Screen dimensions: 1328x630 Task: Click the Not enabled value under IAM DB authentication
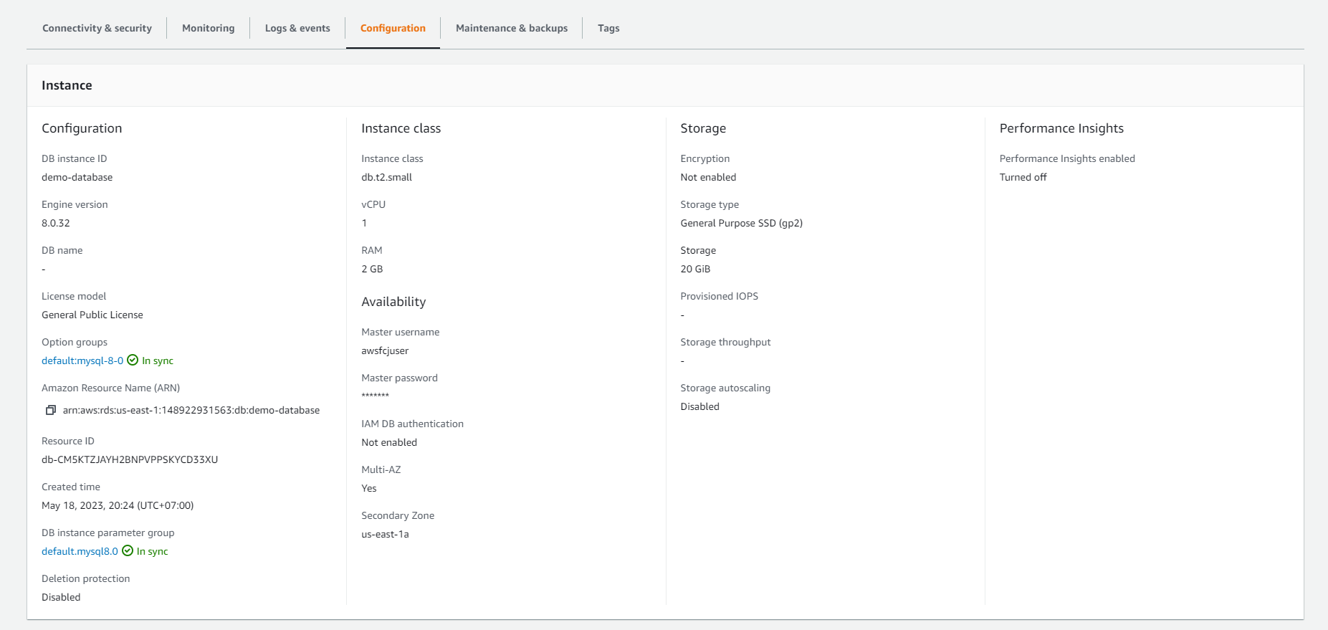click(x=389, y=442)
